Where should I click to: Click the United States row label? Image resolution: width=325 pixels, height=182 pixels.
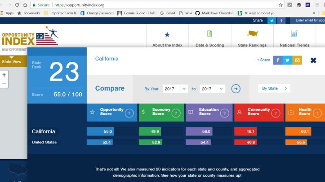[x=44, y=142]
